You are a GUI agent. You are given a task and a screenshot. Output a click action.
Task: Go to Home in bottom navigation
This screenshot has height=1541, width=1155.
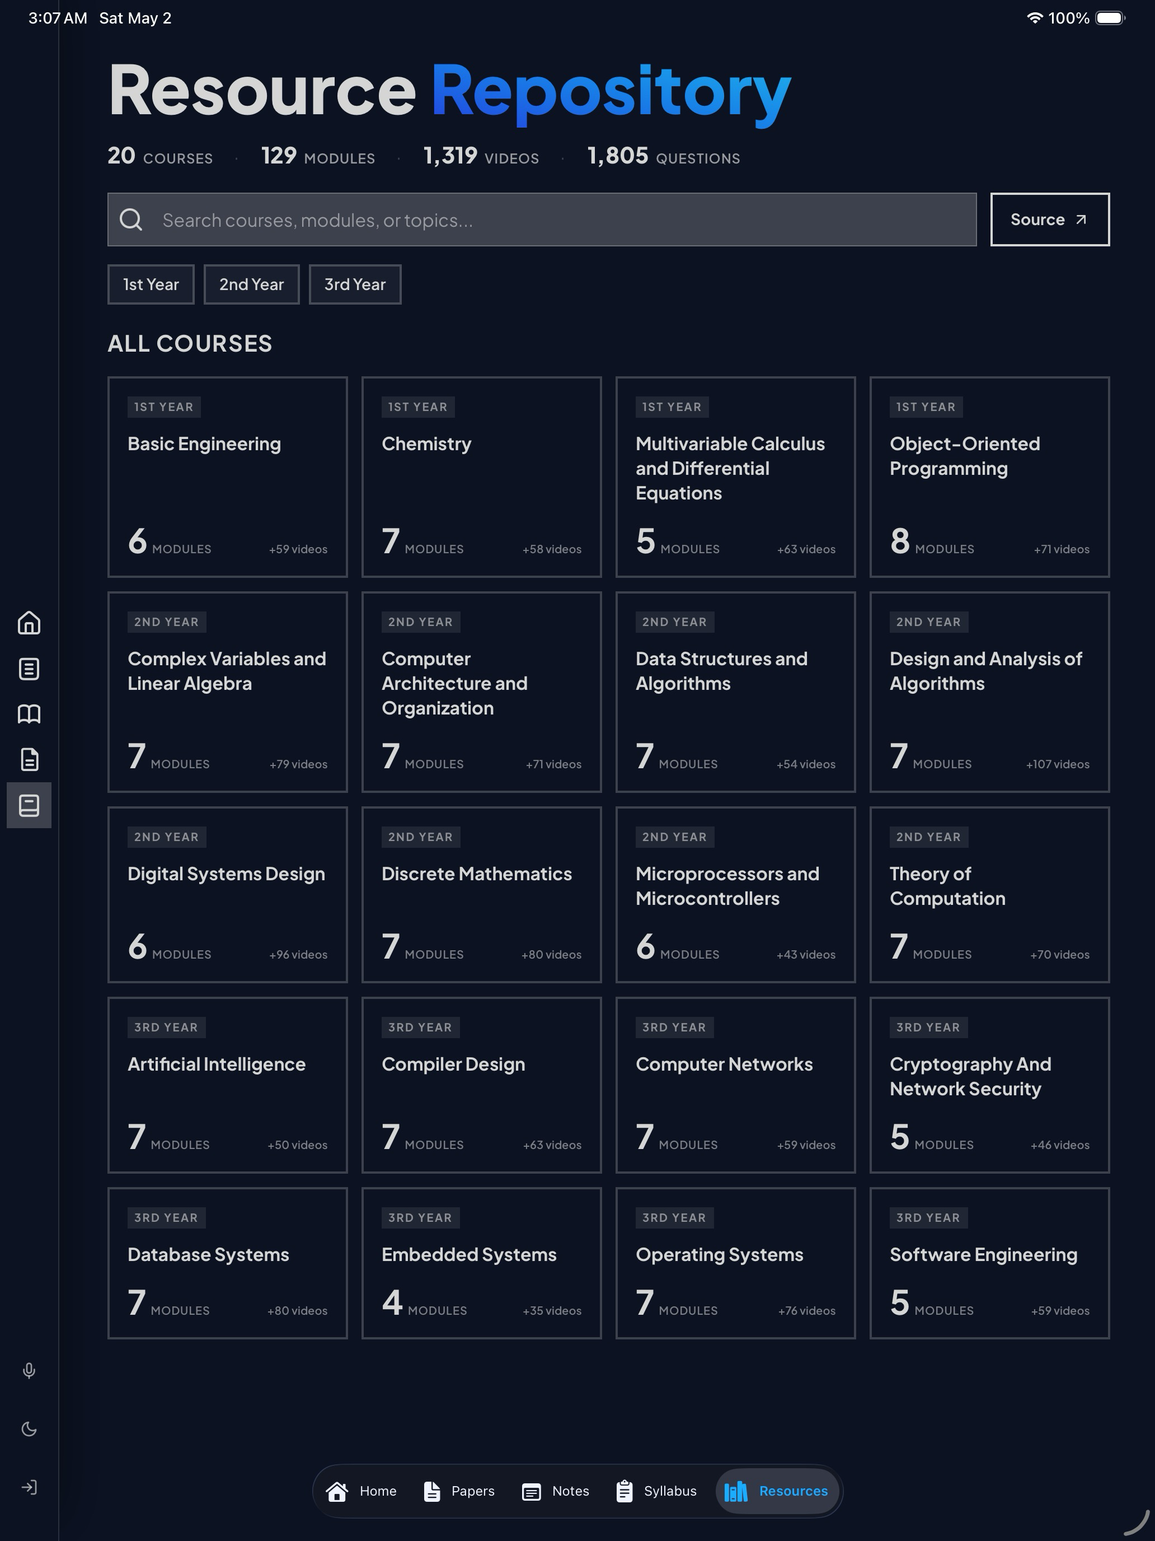(x=361, y=1491)
